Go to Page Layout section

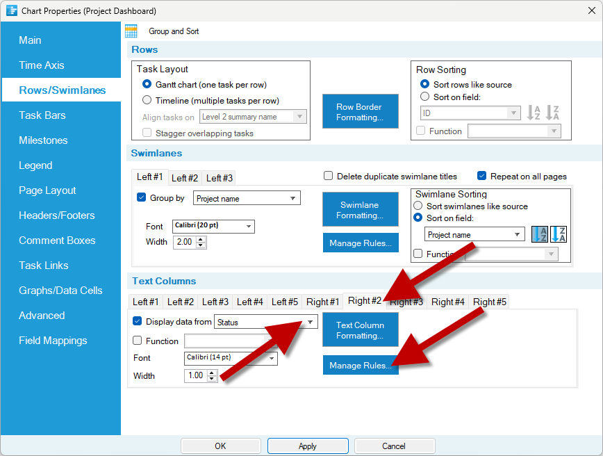(47, 190)
